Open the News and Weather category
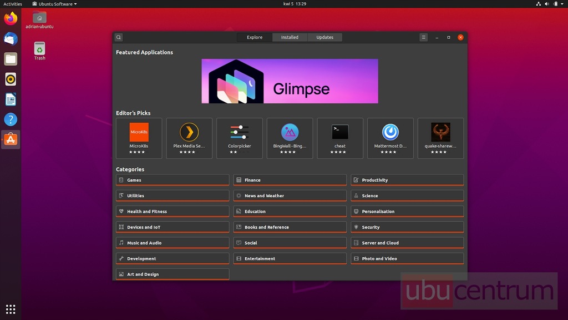568x320 pixels. (290, 196)
